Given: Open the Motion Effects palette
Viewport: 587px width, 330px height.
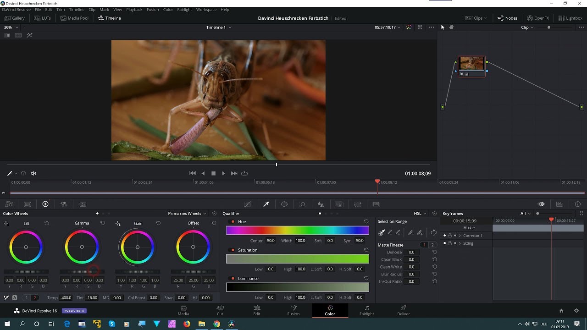Looking at the screenshot, I should tap(83, 204).
